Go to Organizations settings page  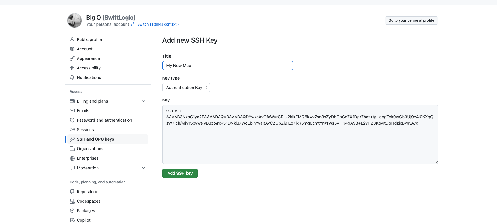[90, 149]
